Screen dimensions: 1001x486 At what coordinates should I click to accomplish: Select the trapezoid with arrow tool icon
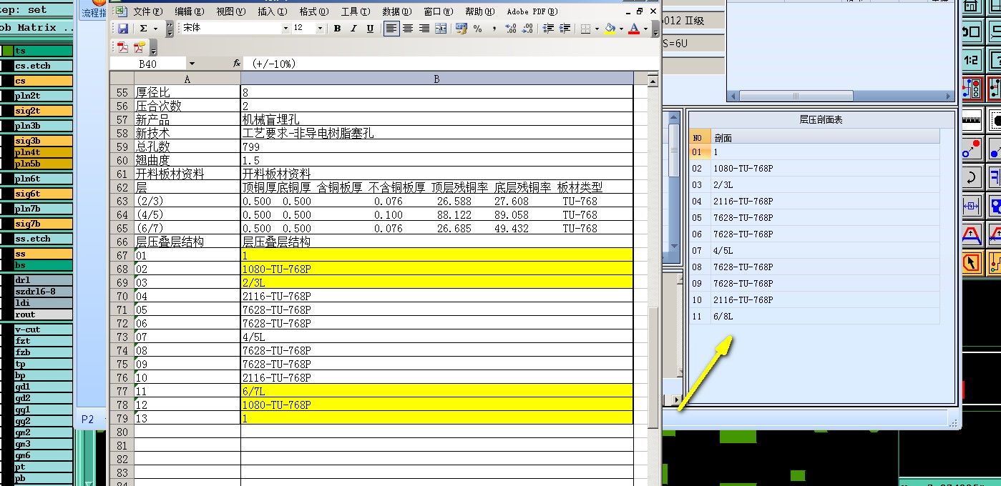[x=971, y=234]
